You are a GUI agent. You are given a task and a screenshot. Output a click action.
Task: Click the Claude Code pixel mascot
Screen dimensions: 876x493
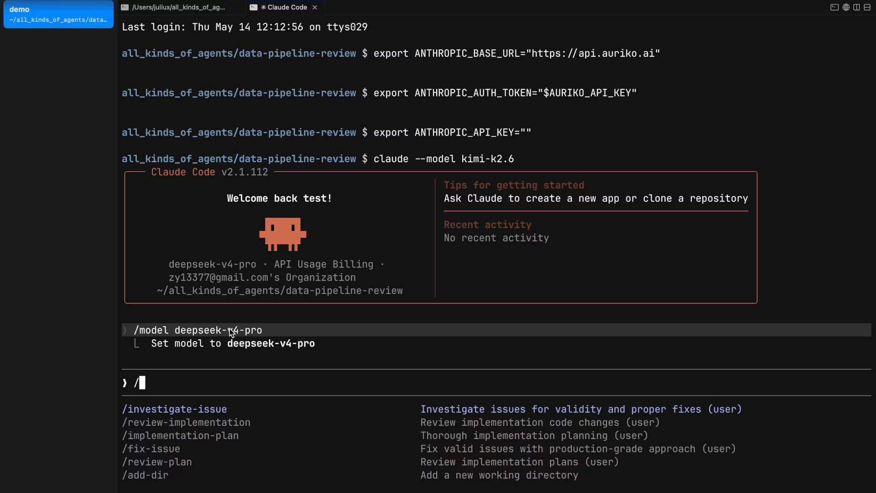[283, 234]
